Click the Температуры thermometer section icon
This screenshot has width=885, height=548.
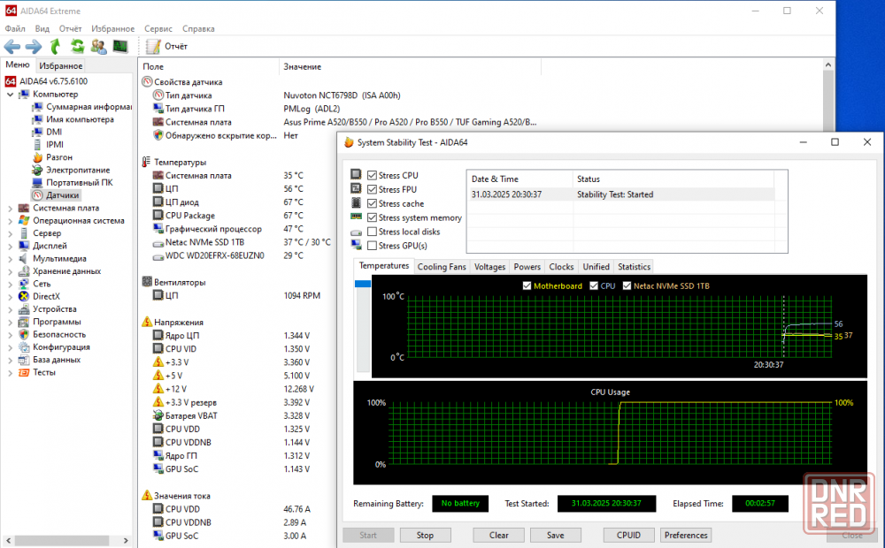(147, 162)
